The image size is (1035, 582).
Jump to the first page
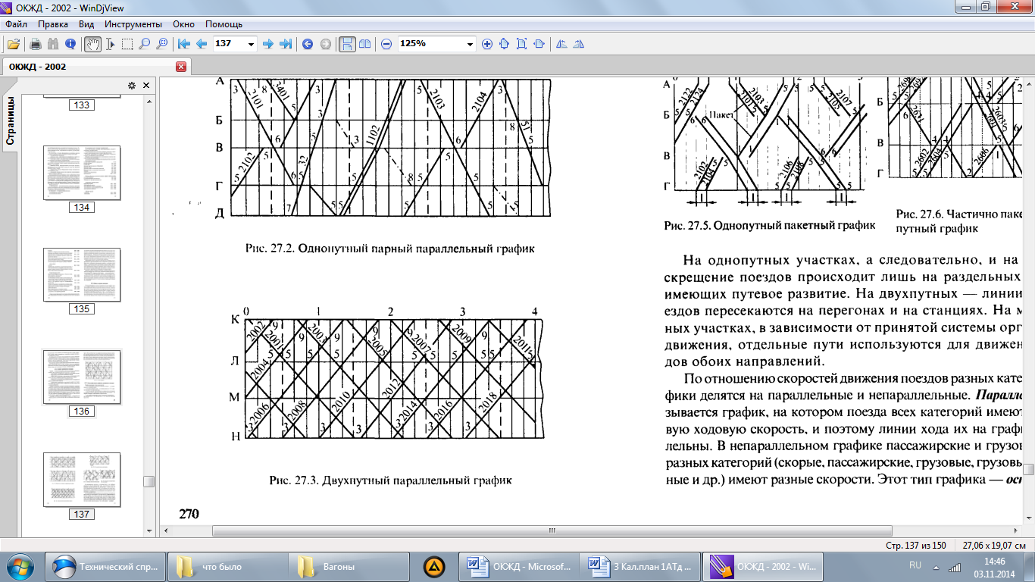pos(184,44)
